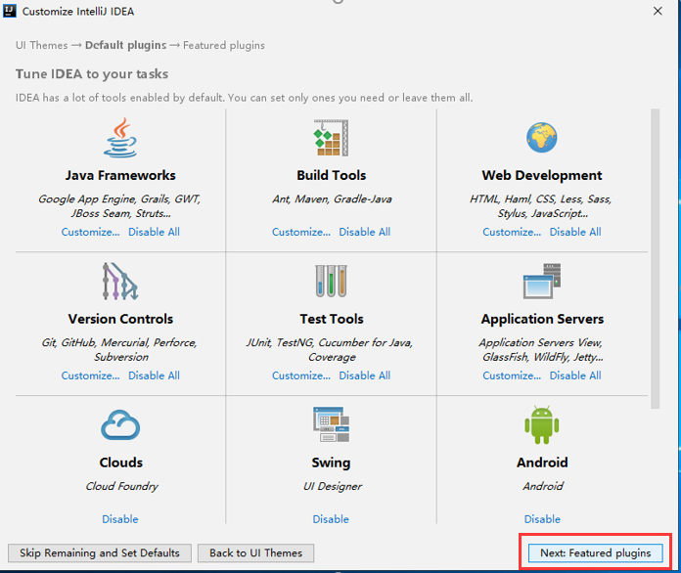Click the Build Tools crane icon
The width and height of the screenshot is (681, 573).
click(x=332, y=138)
